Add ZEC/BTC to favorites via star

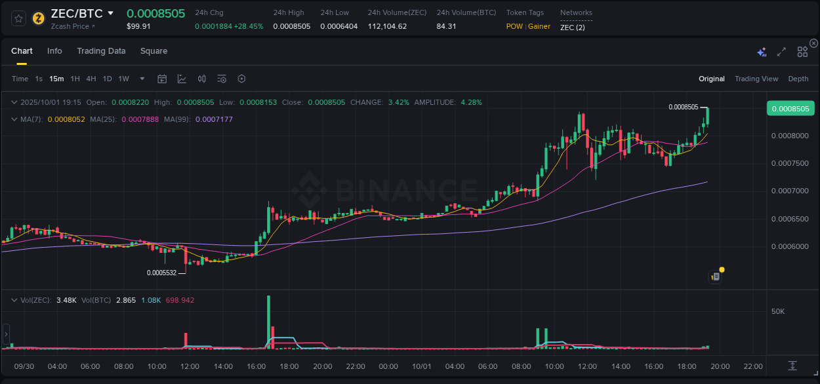[x=18, y=18]
